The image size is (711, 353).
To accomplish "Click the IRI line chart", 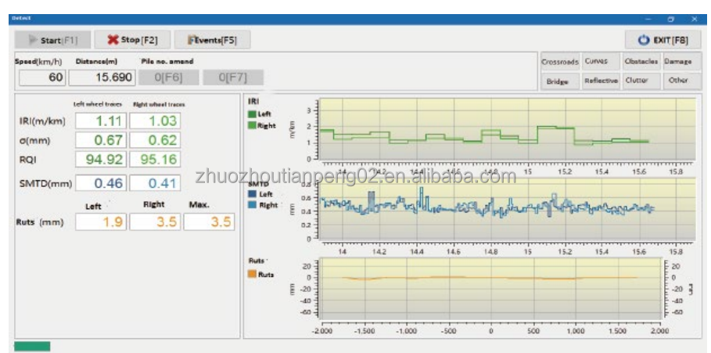I will 508,129.
